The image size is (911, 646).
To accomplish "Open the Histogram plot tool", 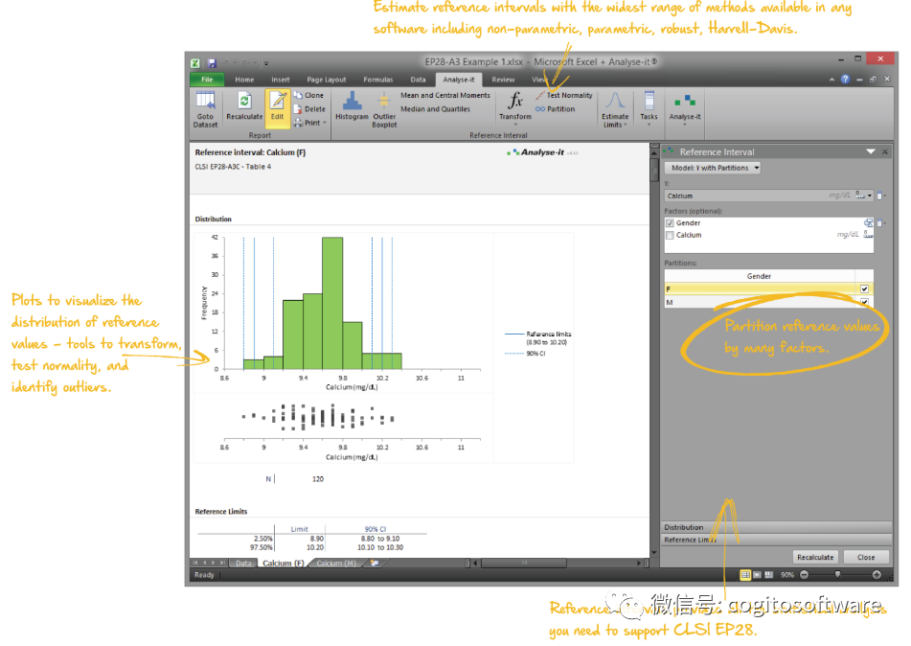I will coord(352,105).
